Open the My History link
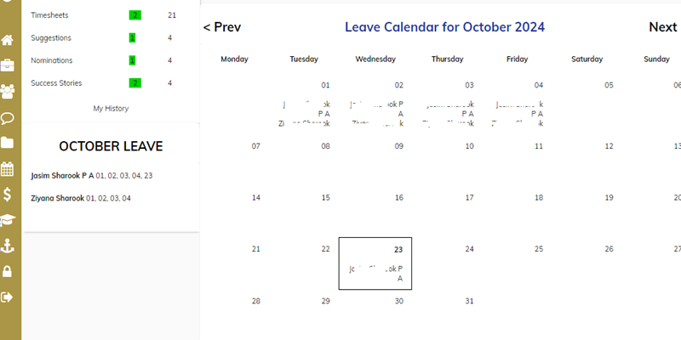 click(111, 109)
